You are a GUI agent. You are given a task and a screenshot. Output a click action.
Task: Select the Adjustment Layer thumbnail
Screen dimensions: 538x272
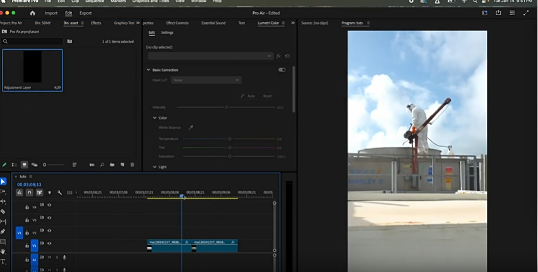(32, 67)
